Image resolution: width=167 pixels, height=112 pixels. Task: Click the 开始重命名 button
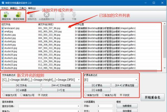coord(153,97)
